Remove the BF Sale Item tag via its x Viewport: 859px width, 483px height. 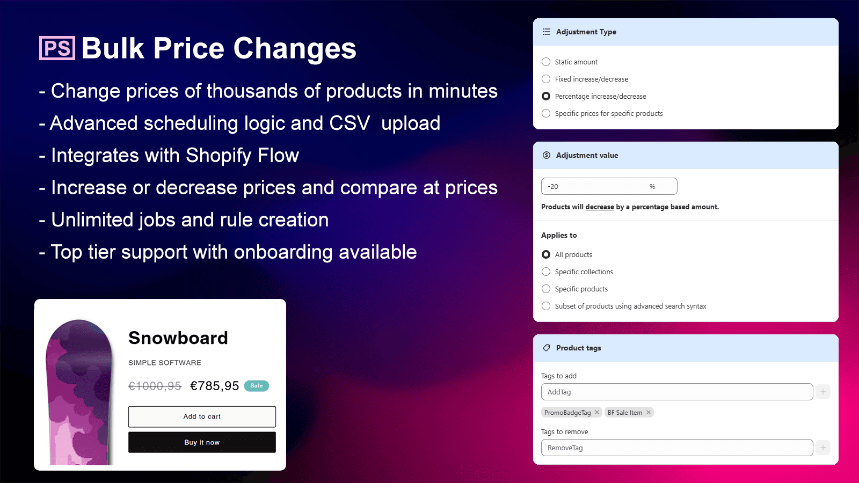point(649,412)
